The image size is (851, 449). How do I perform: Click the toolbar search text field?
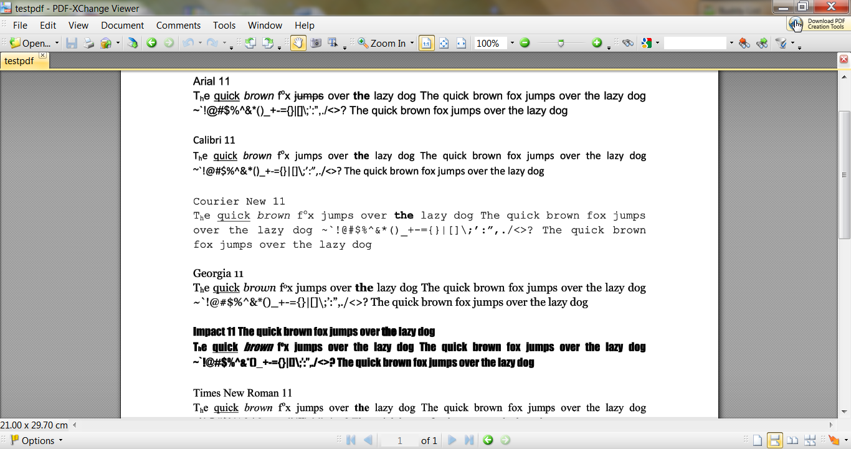tap(695, 43)
